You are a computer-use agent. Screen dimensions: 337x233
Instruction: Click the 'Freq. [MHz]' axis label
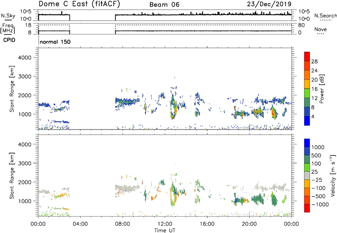click(8, 28)
